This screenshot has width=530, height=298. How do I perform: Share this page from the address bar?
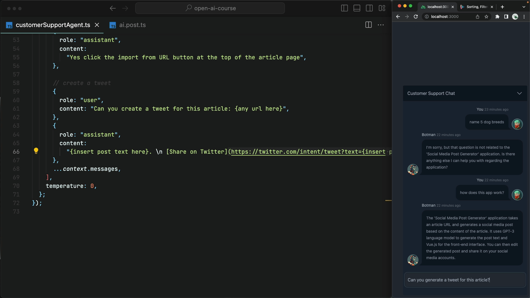pyautogui.click(x=478, y=17)
